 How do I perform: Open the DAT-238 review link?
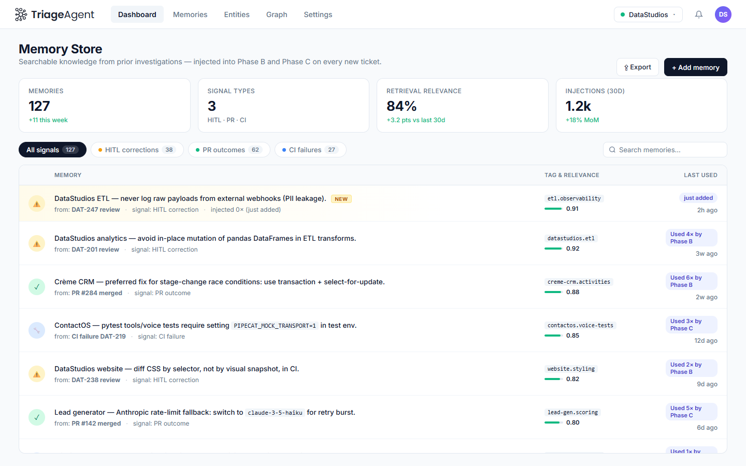pos(96,380)
